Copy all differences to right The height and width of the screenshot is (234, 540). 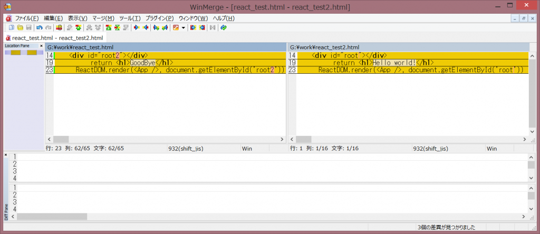(x=193, y=27)
